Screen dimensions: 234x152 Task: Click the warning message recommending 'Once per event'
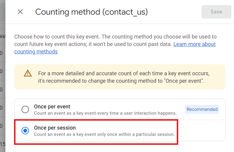coord(124,77)
